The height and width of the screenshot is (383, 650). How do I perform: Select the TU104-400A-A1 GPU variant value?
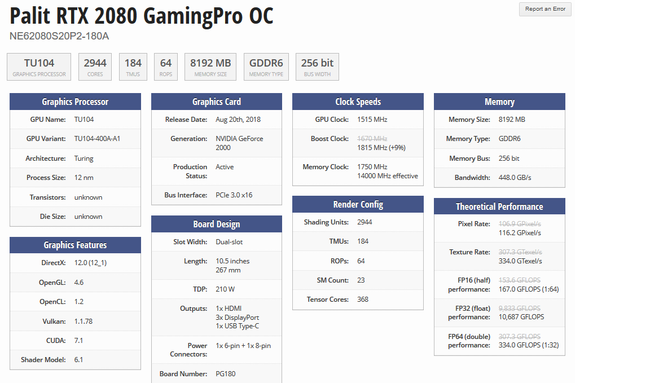[x=97, y=138]
